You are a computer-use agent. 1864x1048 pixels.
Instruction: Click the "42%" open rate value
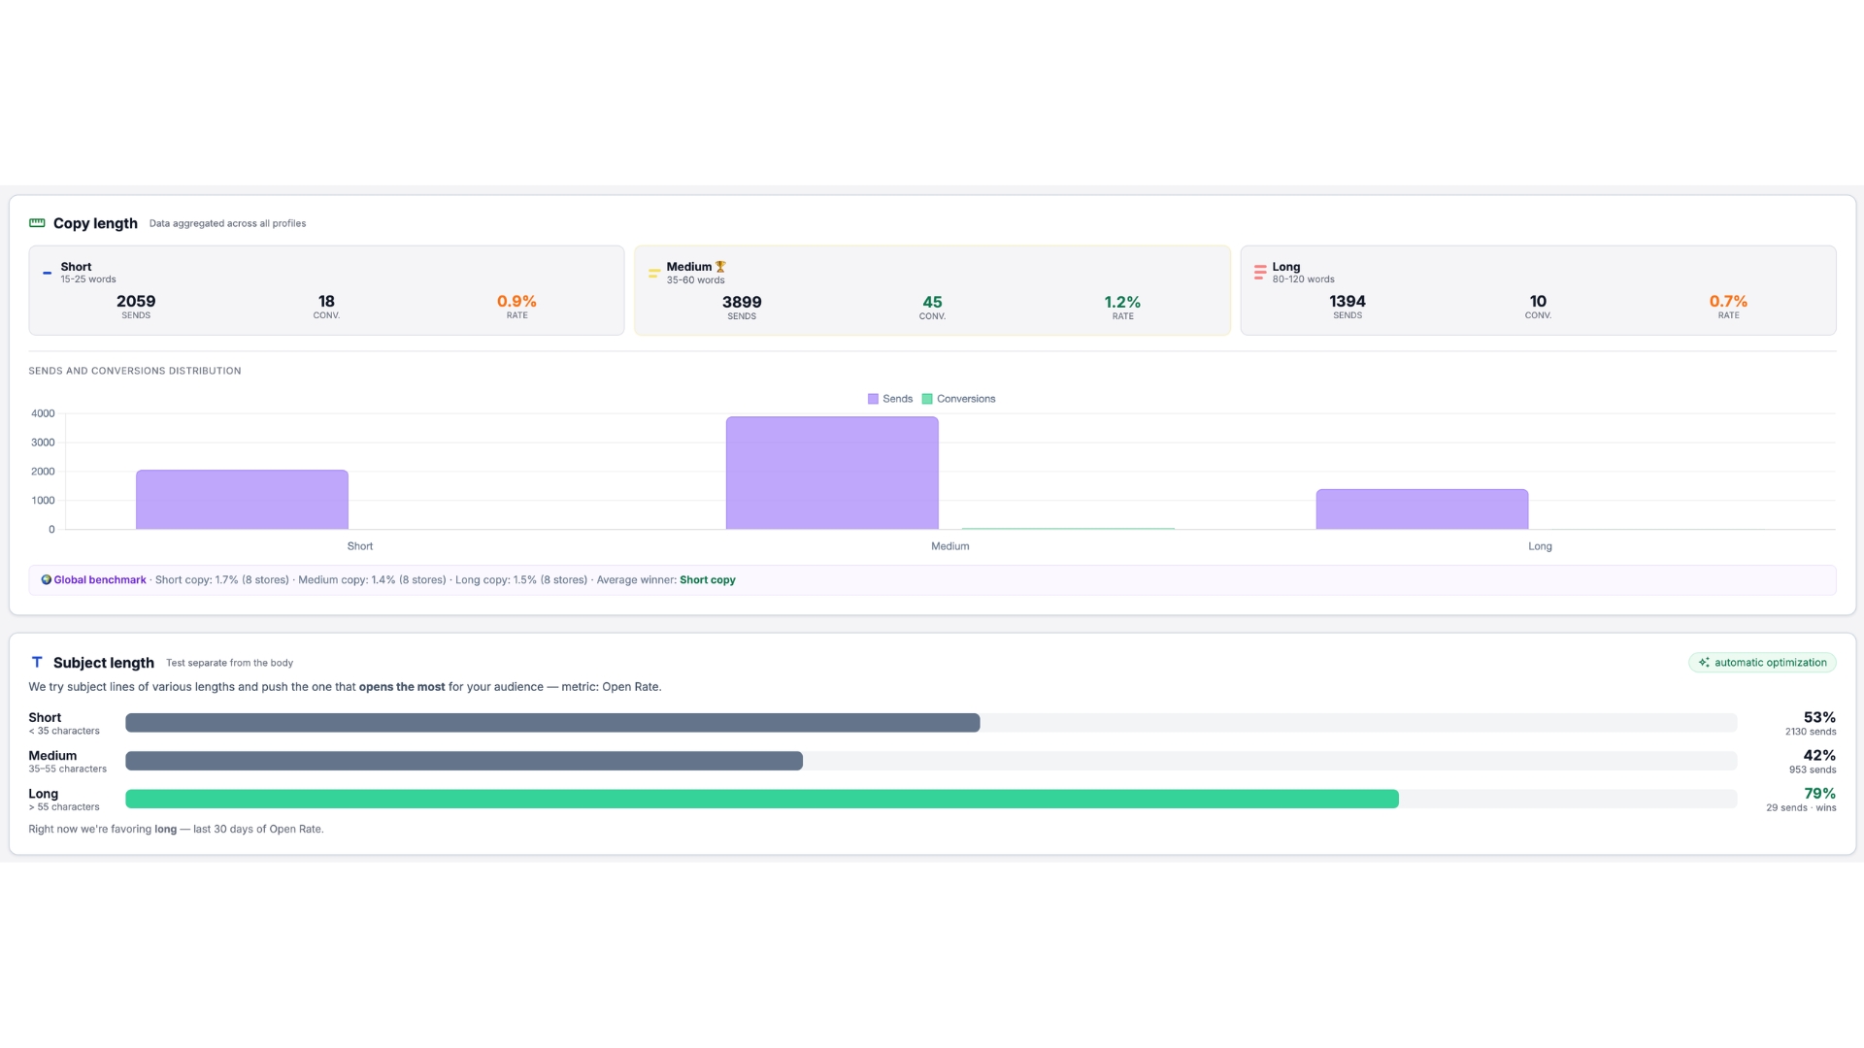1819,756
